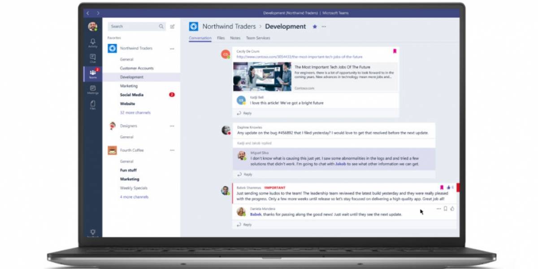Expand 32 more channels
The width and height of the screenshot is (538, 269).
[x=135, y=113]
